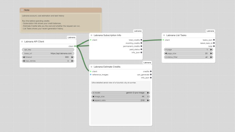
Task: Click the Note text about credit balances
Action: pyautogui.click(x=42, y=24)
